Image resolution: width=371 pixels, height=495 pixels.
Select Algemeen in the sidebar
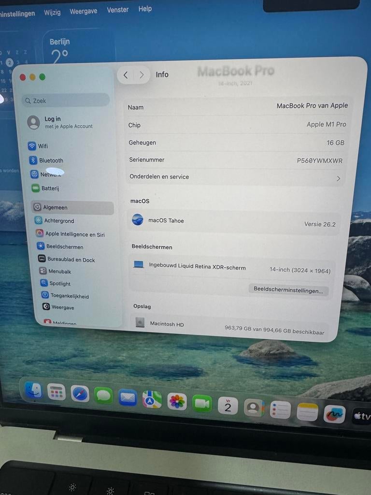(x=72, y=207)
